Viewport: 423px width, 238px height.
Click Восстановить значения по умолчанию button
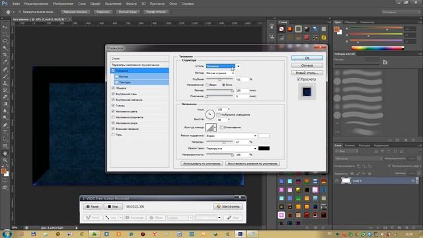tap(252, 163)
